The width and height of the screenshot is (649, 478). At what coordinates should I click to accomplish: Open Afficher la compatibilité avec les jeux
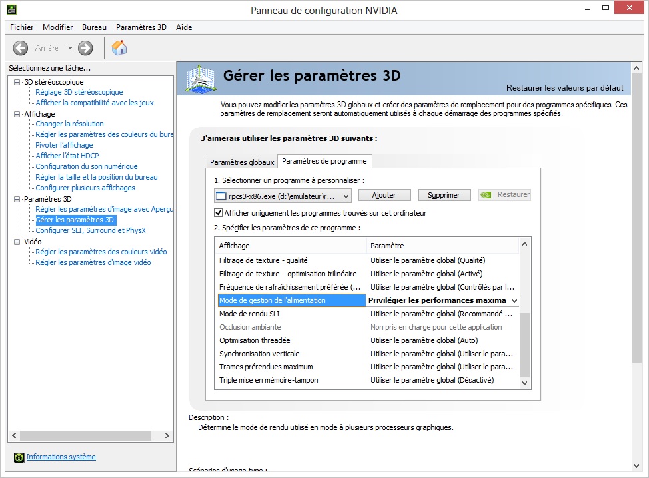point(95,103)
